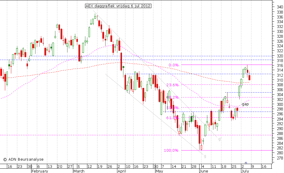Screen dimensions: 284x173
Task: Click the 282 price axis value
Action: point(280,148)
